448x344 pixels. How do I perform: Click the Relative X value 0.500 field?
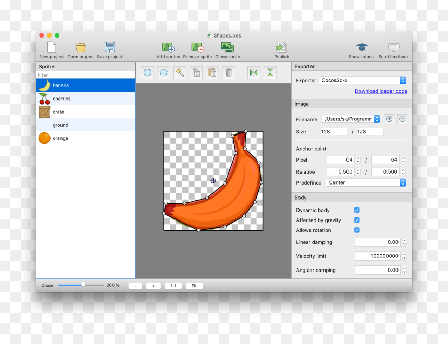point(341,171)
